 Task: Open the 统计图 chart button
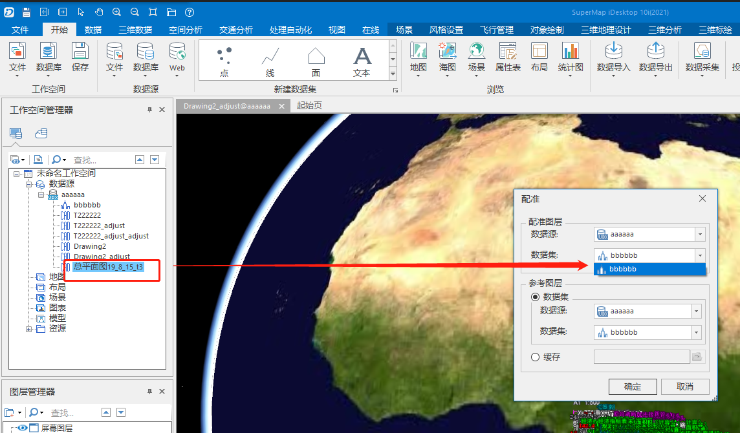pos(571,59)
